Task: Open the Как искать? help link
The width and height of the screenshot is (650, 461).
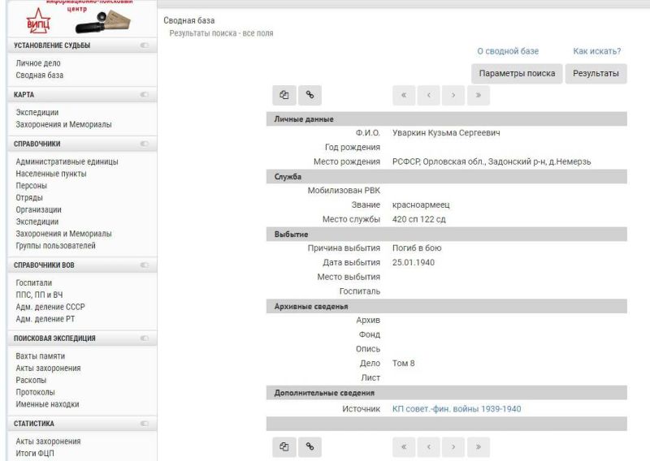Action: click(x=596, y=51)
